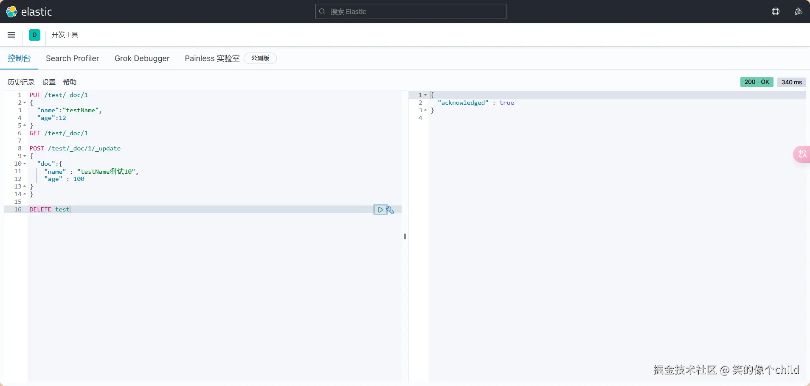Open the Grok Debugger tab
The height and width of the screenshot is (386, 810).
click(x=142, y=58)
